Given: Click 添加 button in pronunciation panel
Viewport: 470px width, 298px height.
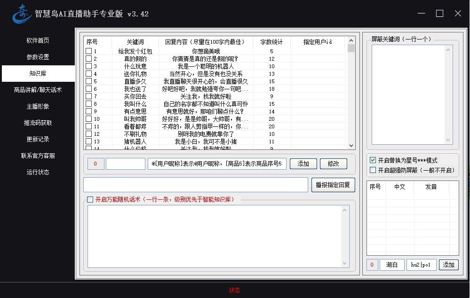Looking at the screenshot, I should coord(448,265).
